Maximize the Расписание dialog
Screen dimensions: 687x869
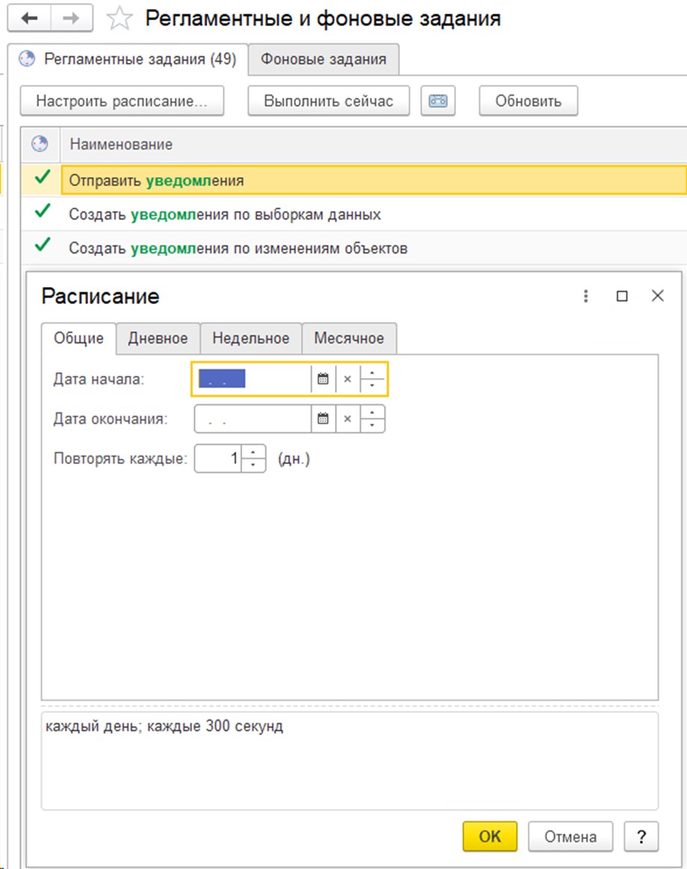click(x=622, y=296)
